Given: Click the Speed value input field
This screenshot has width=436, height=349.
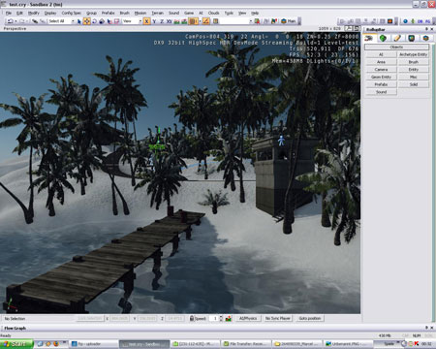Looking at the screenshot, I should point(214,318).
